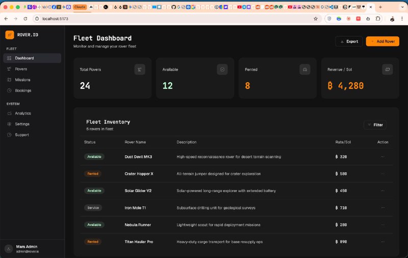Go to Rovers in the sidebar
The width and height of the screenshot is (408, 258).
point(21,69)
